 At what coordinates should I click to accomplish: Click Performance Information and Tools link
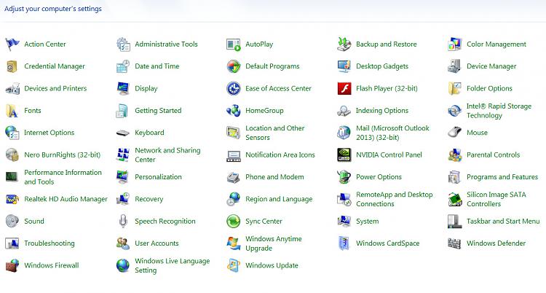coord(63,177)
